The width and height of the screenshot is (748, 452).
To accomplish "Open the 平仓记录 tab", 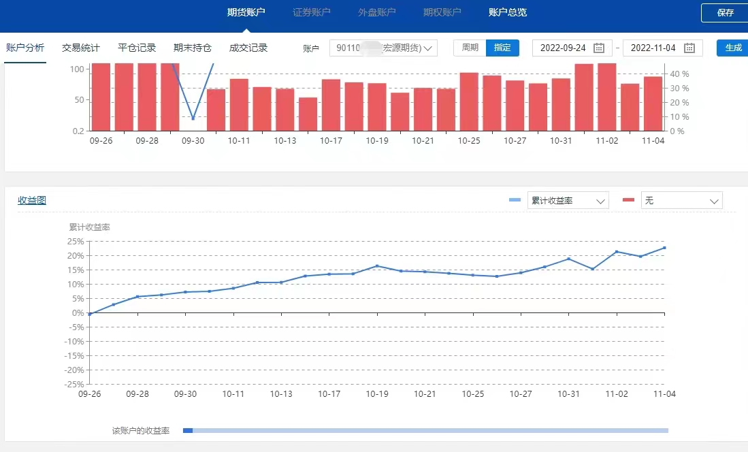I will click(137, 48).
